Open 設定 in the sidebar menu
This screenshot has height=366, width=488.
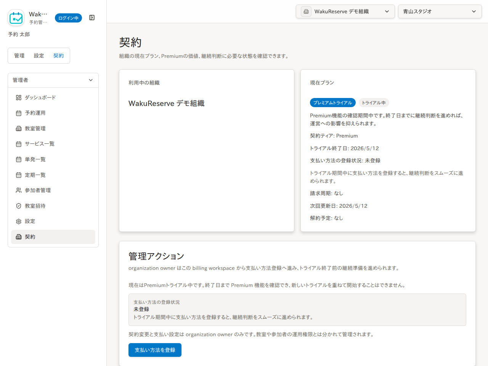53,222
